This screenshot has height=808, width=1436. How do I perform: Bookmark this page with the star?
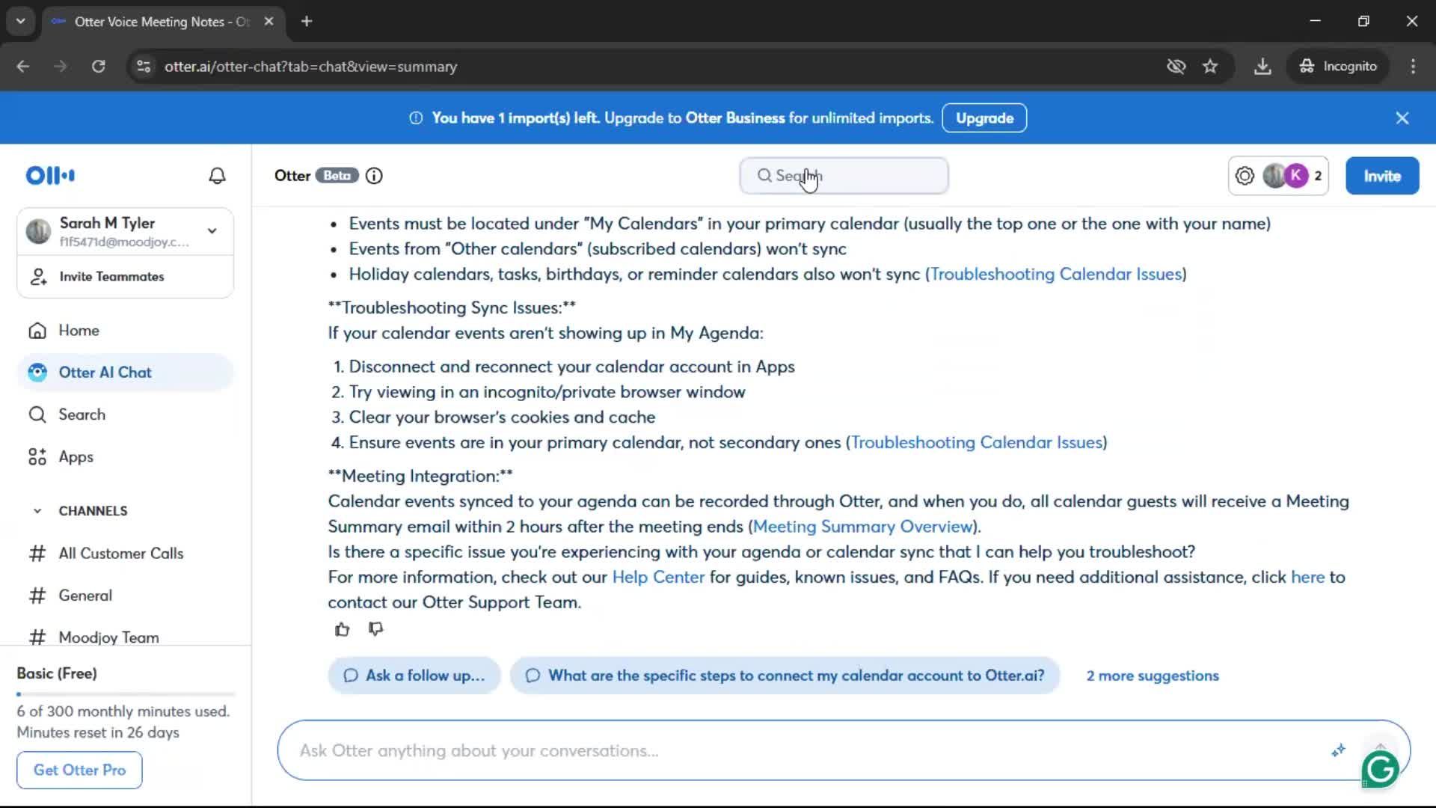click(x=1210, y=67)
